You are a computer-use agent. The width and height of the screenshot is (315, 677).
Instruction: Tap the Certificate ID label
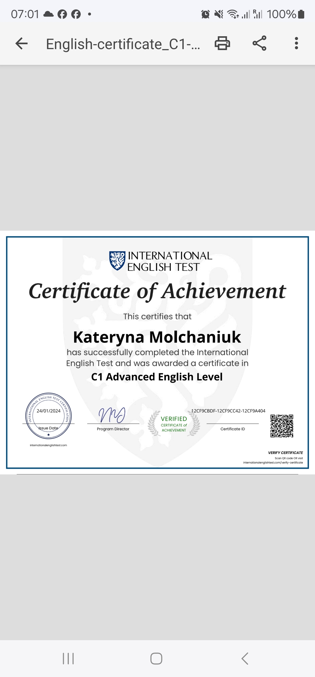click(x=233, y=429)
